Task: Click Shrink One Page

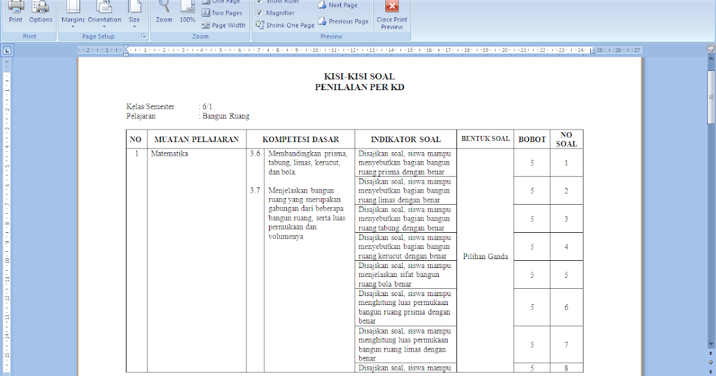Action: pyautogui.click(x=285, y=25)
